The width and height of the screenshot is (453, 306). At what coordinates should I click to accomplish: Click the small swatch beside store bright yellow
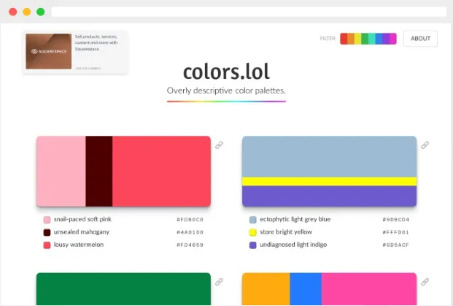pyautogui.click(x=253, y=232)
